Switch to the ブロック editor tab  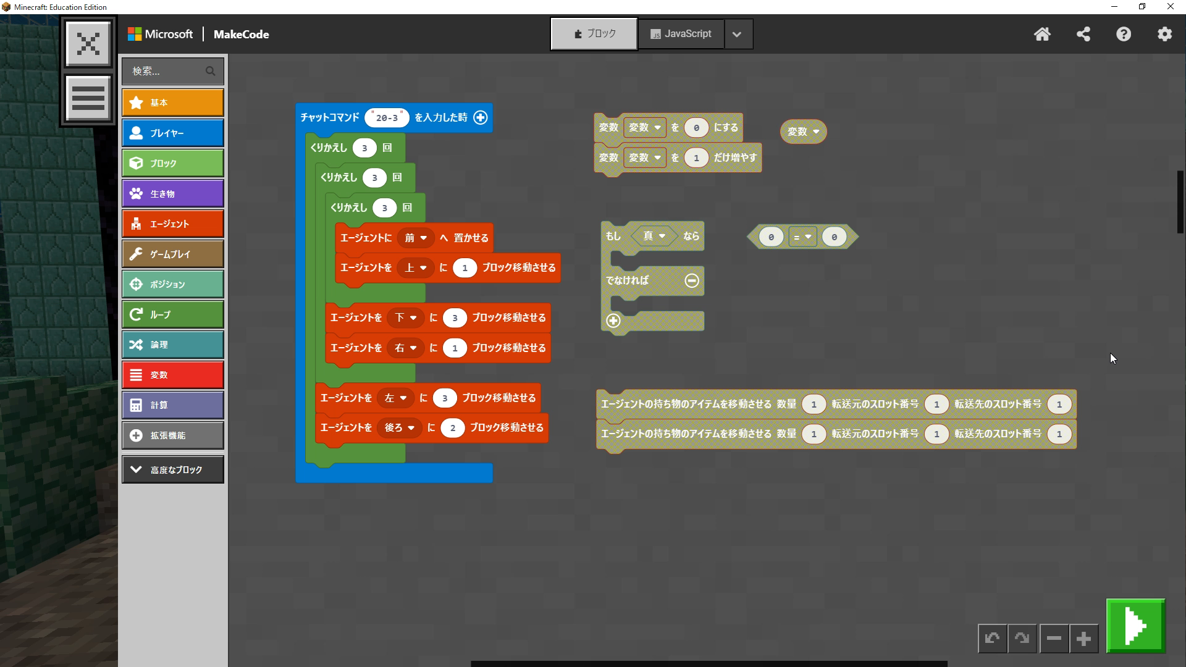pos(594,34)
